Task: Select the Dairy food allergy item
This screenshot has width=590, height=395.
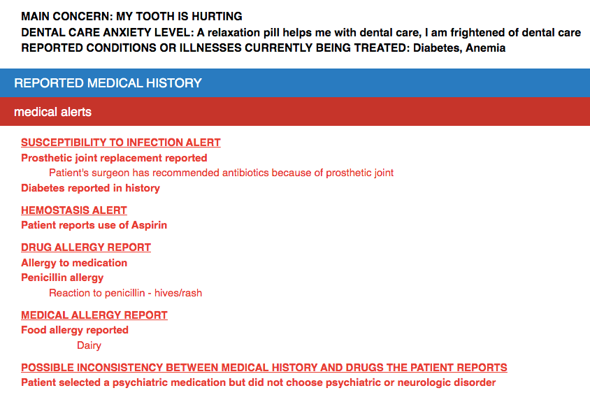Action: tap(89, 345)
